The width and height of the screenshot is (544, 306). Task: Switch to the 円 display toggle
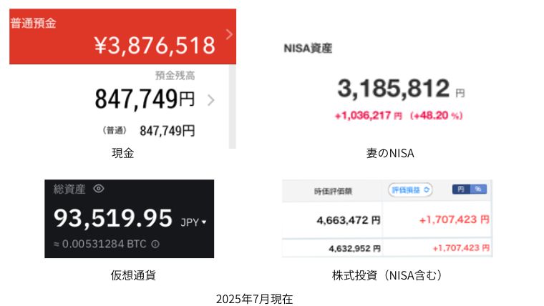pos(461,189)
